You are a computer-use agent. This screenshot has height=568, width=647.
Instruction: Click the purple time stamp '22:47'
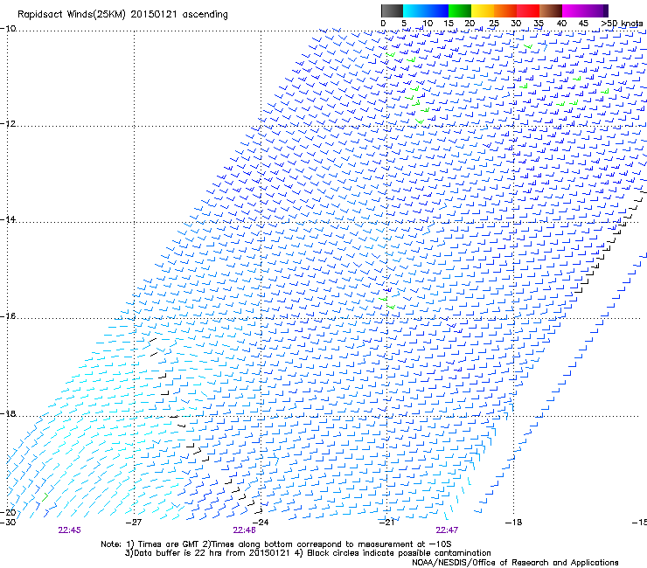[x=447, y=530]
